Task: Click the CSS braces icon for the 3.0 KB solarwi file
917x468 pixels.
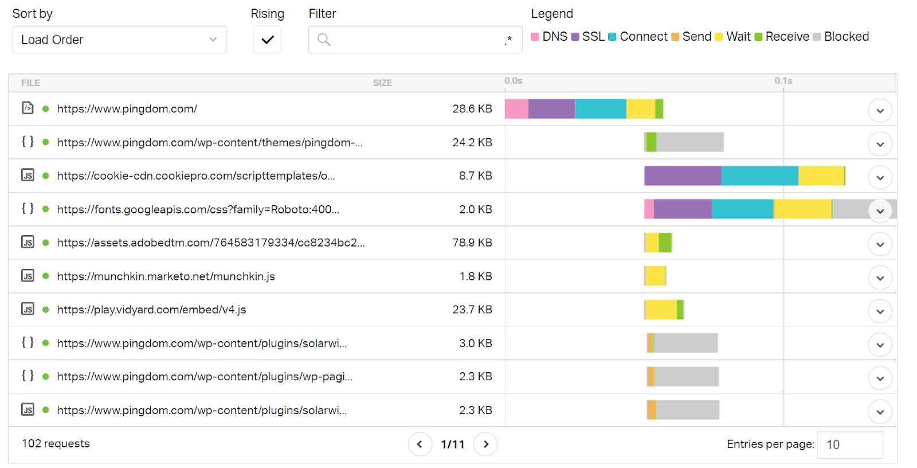Action: click(28, 342)
